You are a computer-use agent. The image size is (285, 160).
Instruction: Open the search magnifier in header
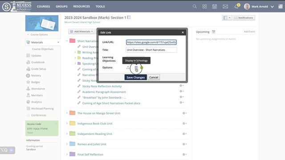pos(195,7)
